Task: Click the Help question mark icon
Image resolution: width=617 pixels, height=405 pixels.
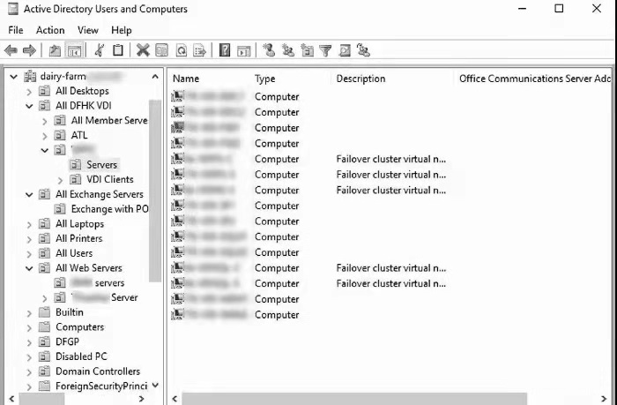Action: click(225, 50)
